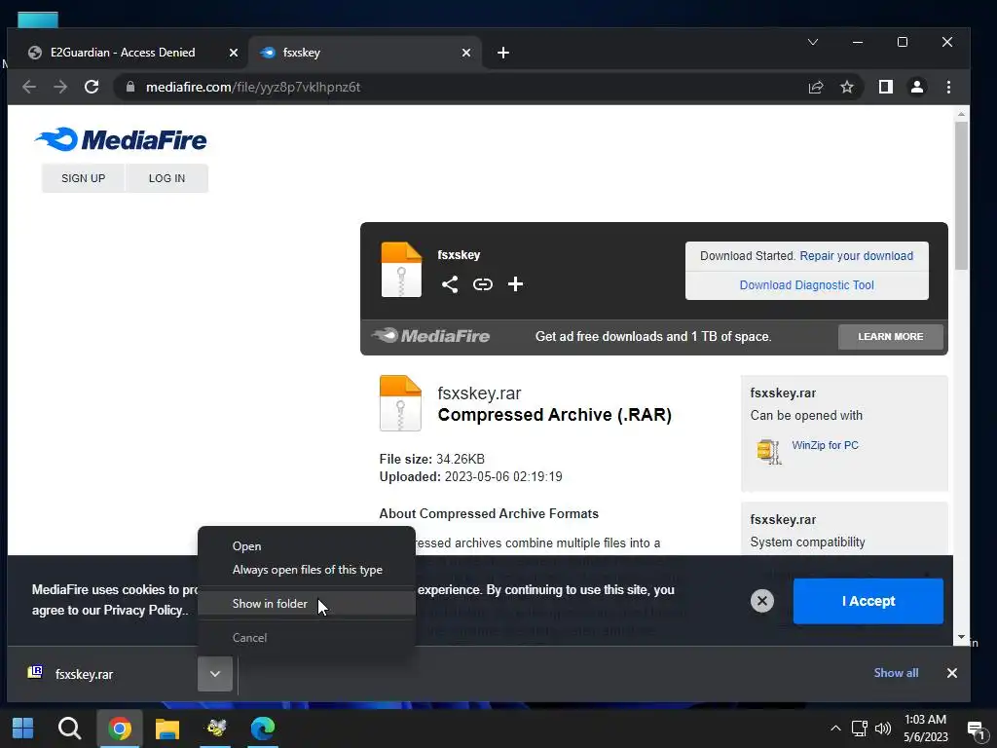
Task: Click 'System compatibility' text
Action: click(807, 542)
